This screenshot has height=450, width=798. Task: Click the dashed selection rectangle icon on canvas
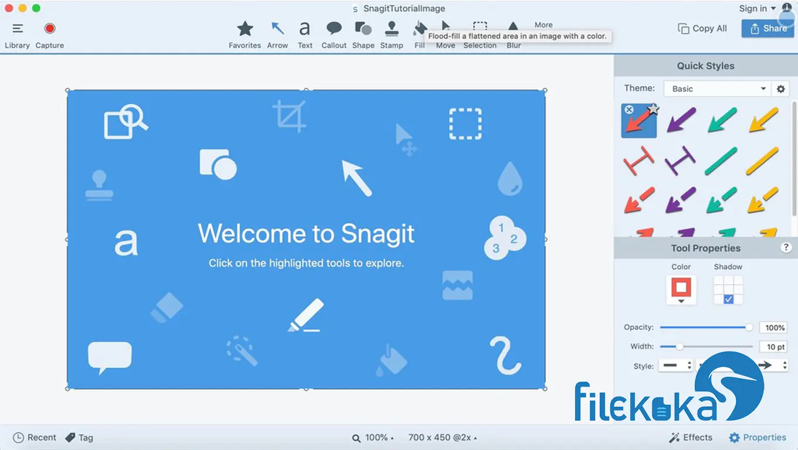[465, 124]
